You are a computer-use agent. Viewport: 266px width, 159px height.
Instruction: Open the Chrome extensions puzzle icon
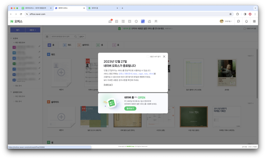237,14
